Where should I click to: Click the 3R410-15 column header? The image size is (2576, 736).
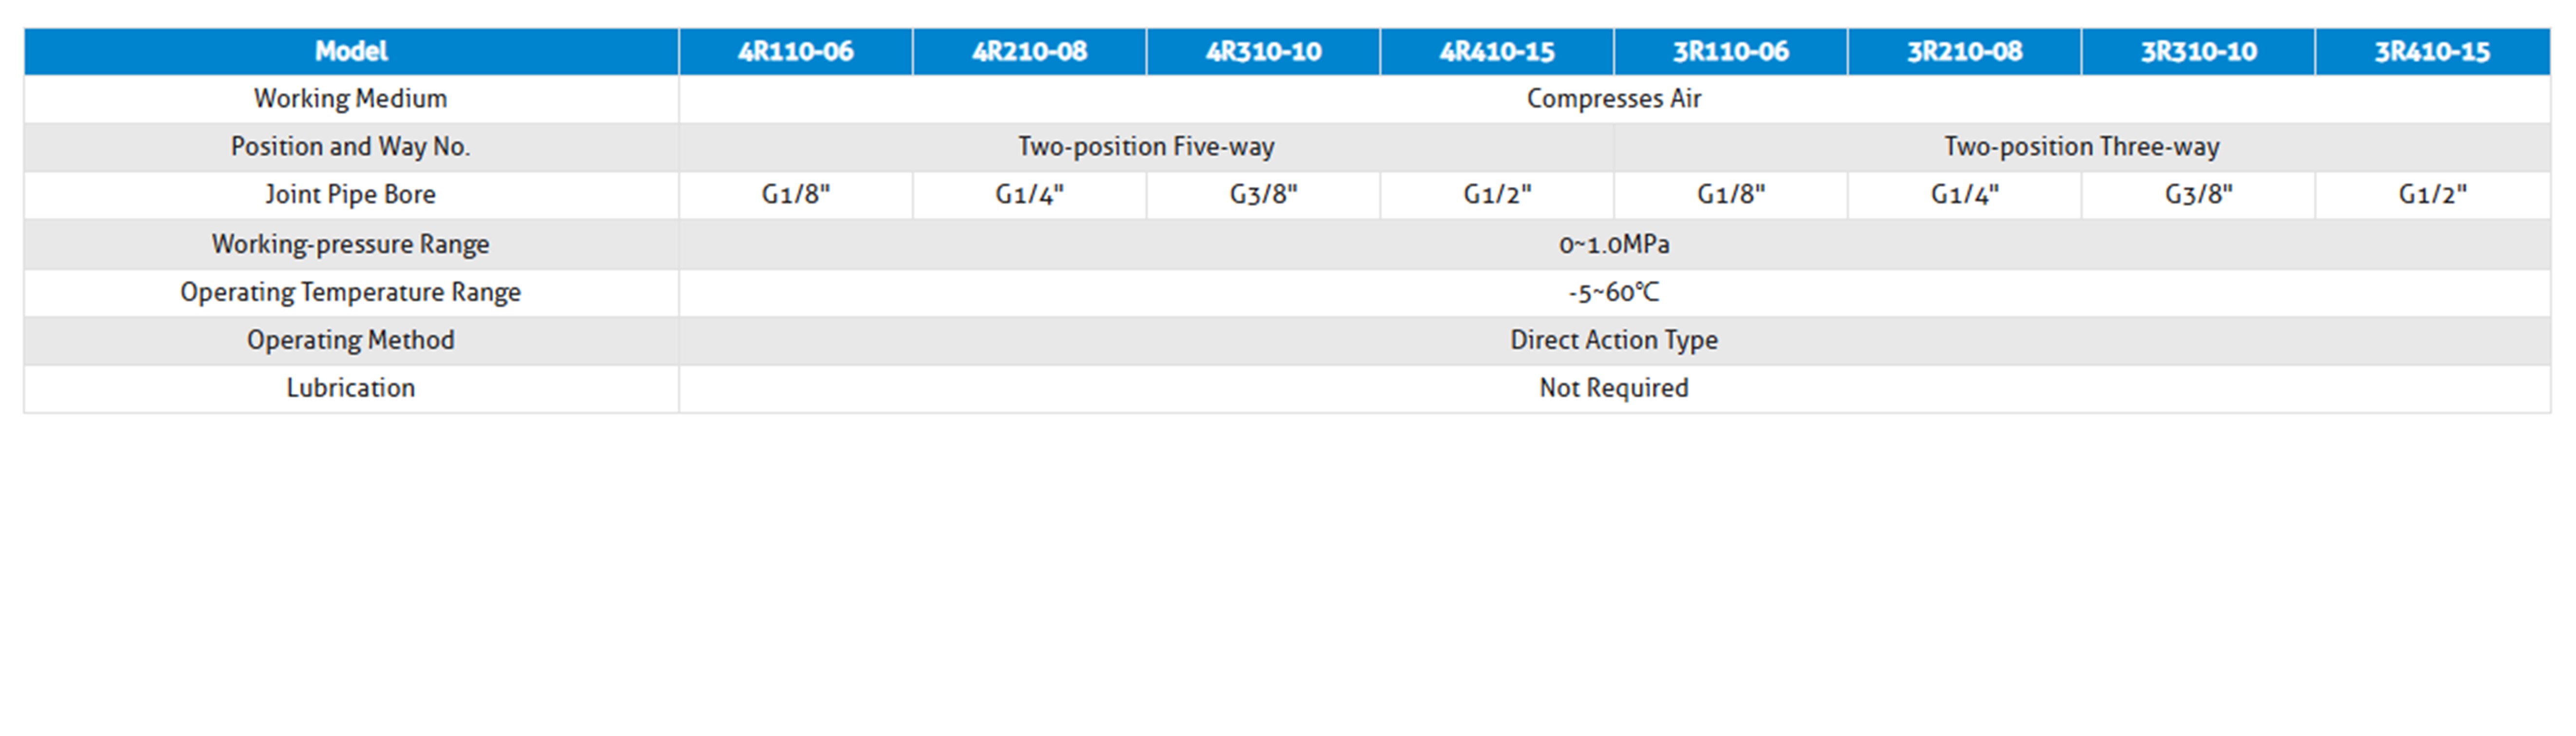2433,51
